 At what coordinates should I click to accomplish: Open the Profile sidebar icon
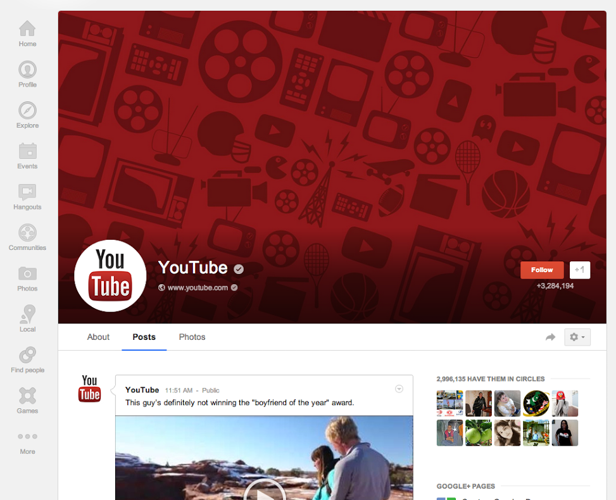(x=27, y=74)
